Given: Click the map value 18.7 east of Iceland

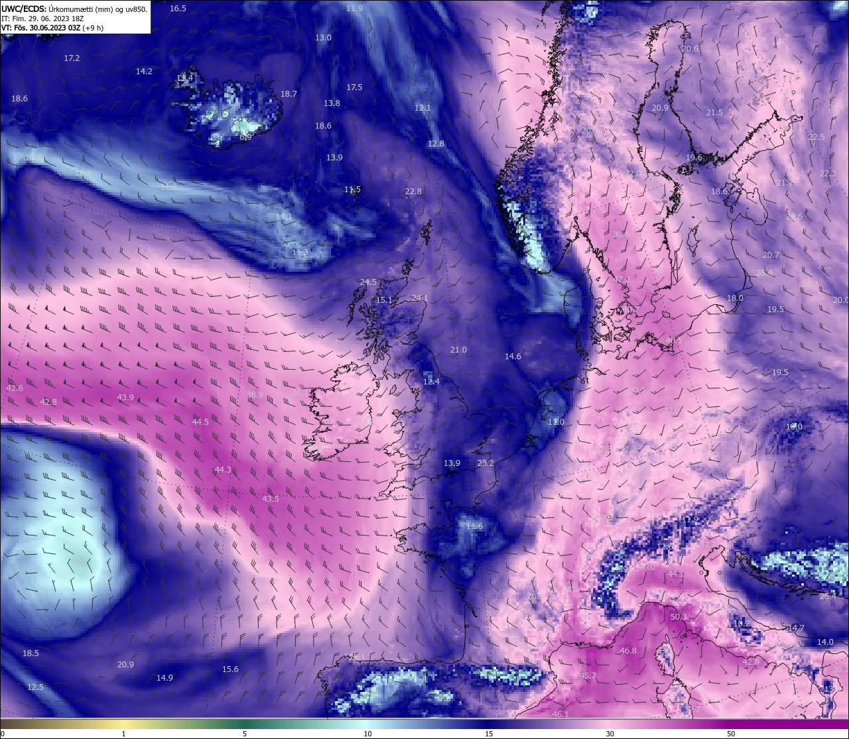Looking at the screenshot, I should point(289,94).
